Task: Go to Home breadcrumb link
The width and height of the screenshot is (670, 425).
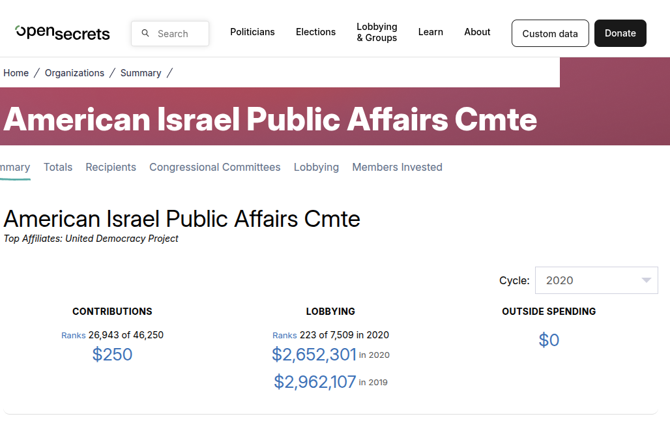Action: pos(16,73)
